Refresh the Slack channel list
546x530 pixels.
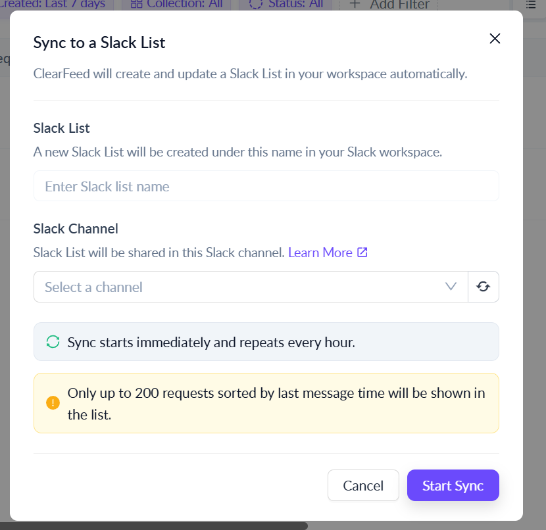484,287
